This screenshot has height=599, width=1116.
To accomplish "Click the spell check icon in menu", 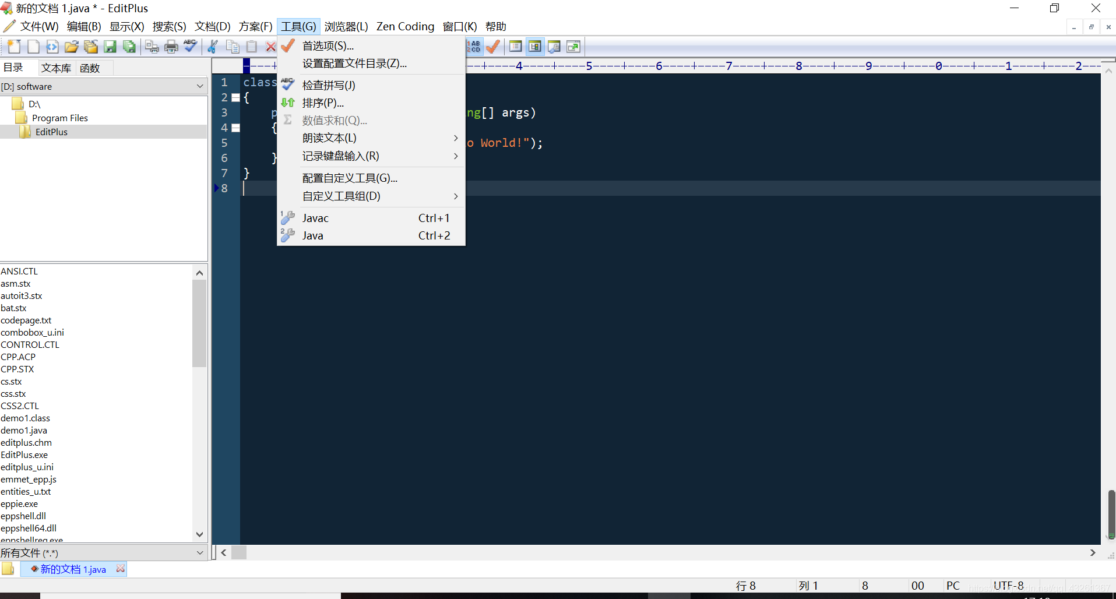I will click(288, 84).
